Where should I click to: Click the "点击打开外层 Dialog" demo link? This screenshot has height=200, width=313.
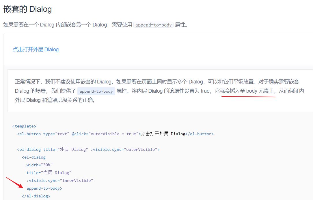tap(36, 49)
